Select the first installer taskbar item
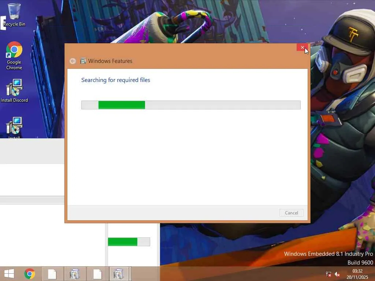The width and height of the screenshot is (375, 281). coord(75,274)
